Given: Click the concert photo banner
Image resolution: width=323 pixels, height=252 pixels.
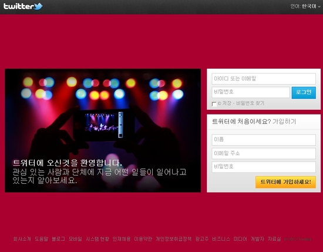Looking at the screenshot, I should (x=103, y=130).
